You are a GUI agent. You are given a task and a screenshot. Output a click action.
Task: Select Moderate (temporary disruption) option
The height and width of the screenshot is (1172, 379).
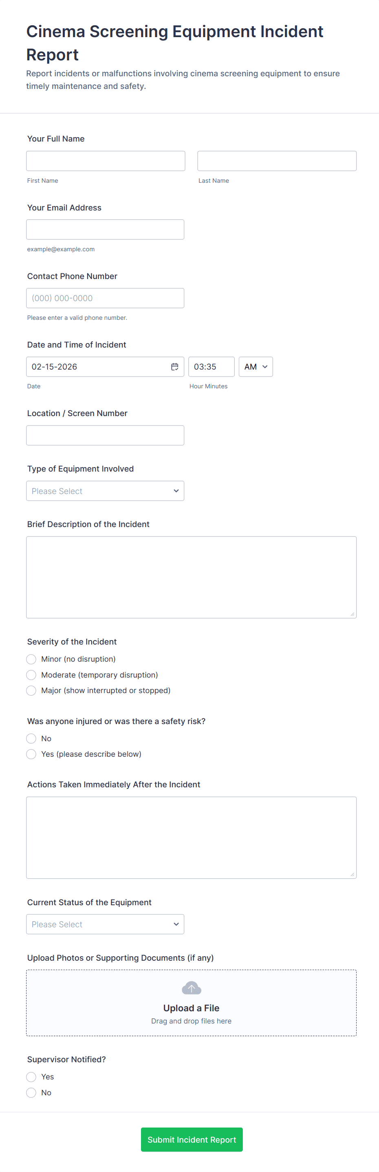click(x=31, y=675)
